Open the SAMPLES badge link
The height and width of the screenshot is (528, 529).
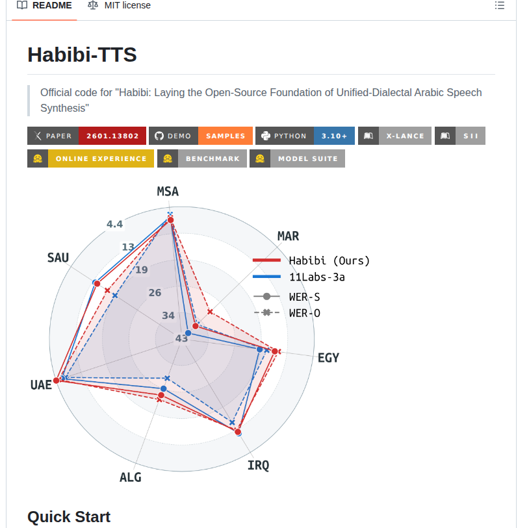point(226,136)
